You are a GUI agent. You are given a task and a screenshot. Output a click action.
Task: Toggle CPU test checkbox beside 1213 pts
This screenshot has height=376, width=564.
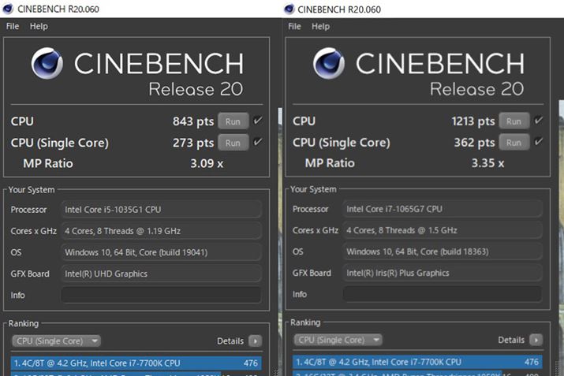point(539,120)
